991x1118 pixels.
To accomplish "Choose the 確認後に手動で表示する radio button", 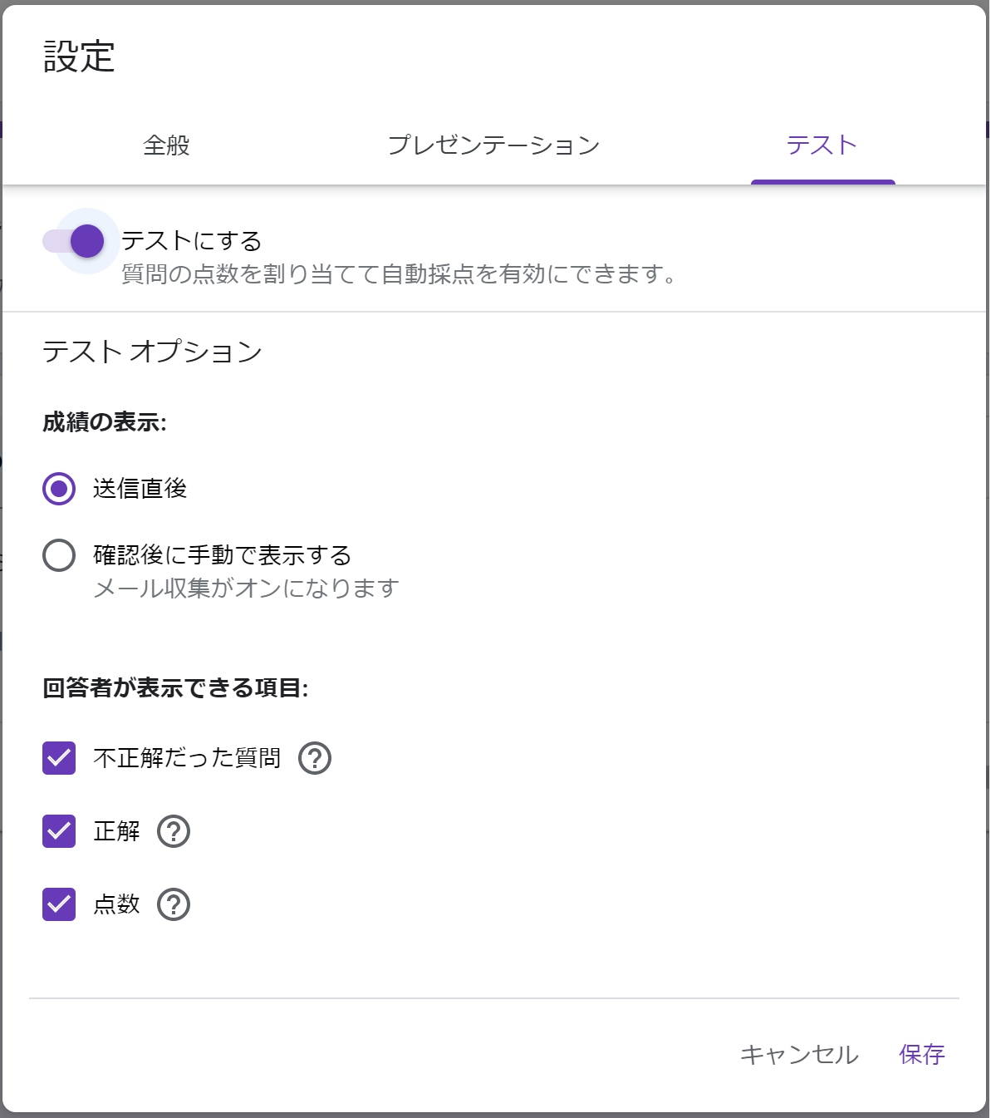I will click(x=59, y=555).
